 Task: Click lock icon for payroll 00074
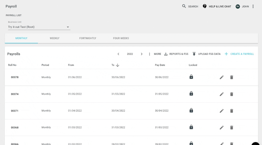[191, 93]
